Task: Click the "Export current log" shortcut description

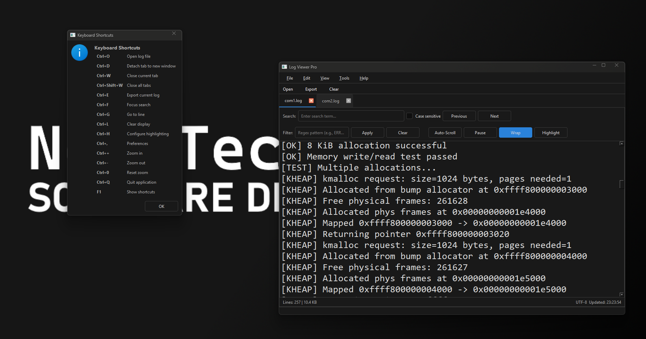Action: [x=143, y=95]
